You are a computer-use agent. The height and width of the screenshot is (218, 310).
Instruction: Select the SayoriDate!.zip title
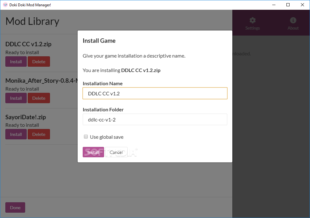click(x=25, y=117)
